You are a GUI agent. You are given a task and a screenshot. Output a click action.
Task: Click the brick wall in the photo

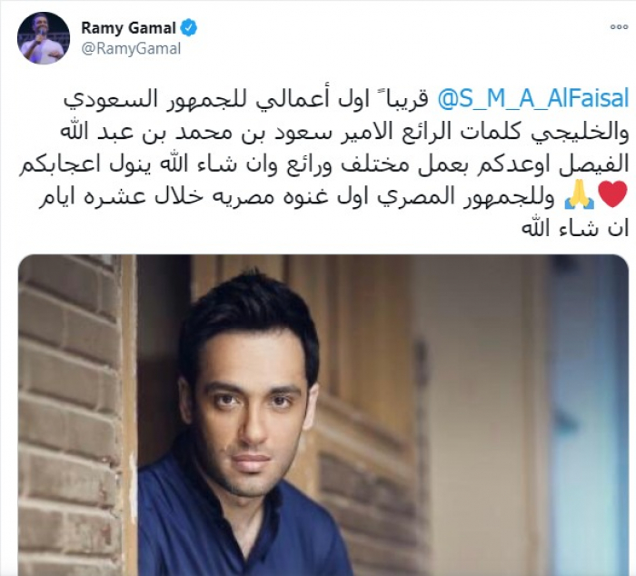[69, 413]
